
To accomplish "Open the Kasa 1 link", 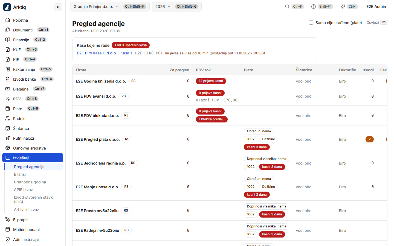I will click(126, 53).
